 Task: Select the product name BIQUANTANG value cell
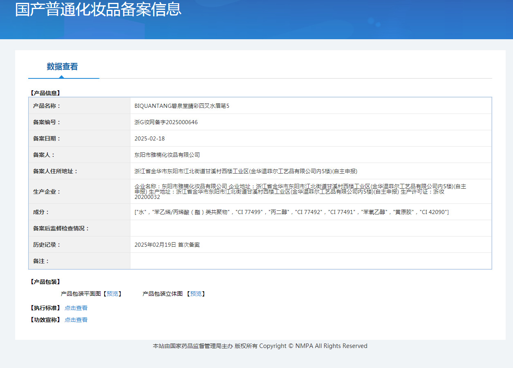click(x=182, y=106)
